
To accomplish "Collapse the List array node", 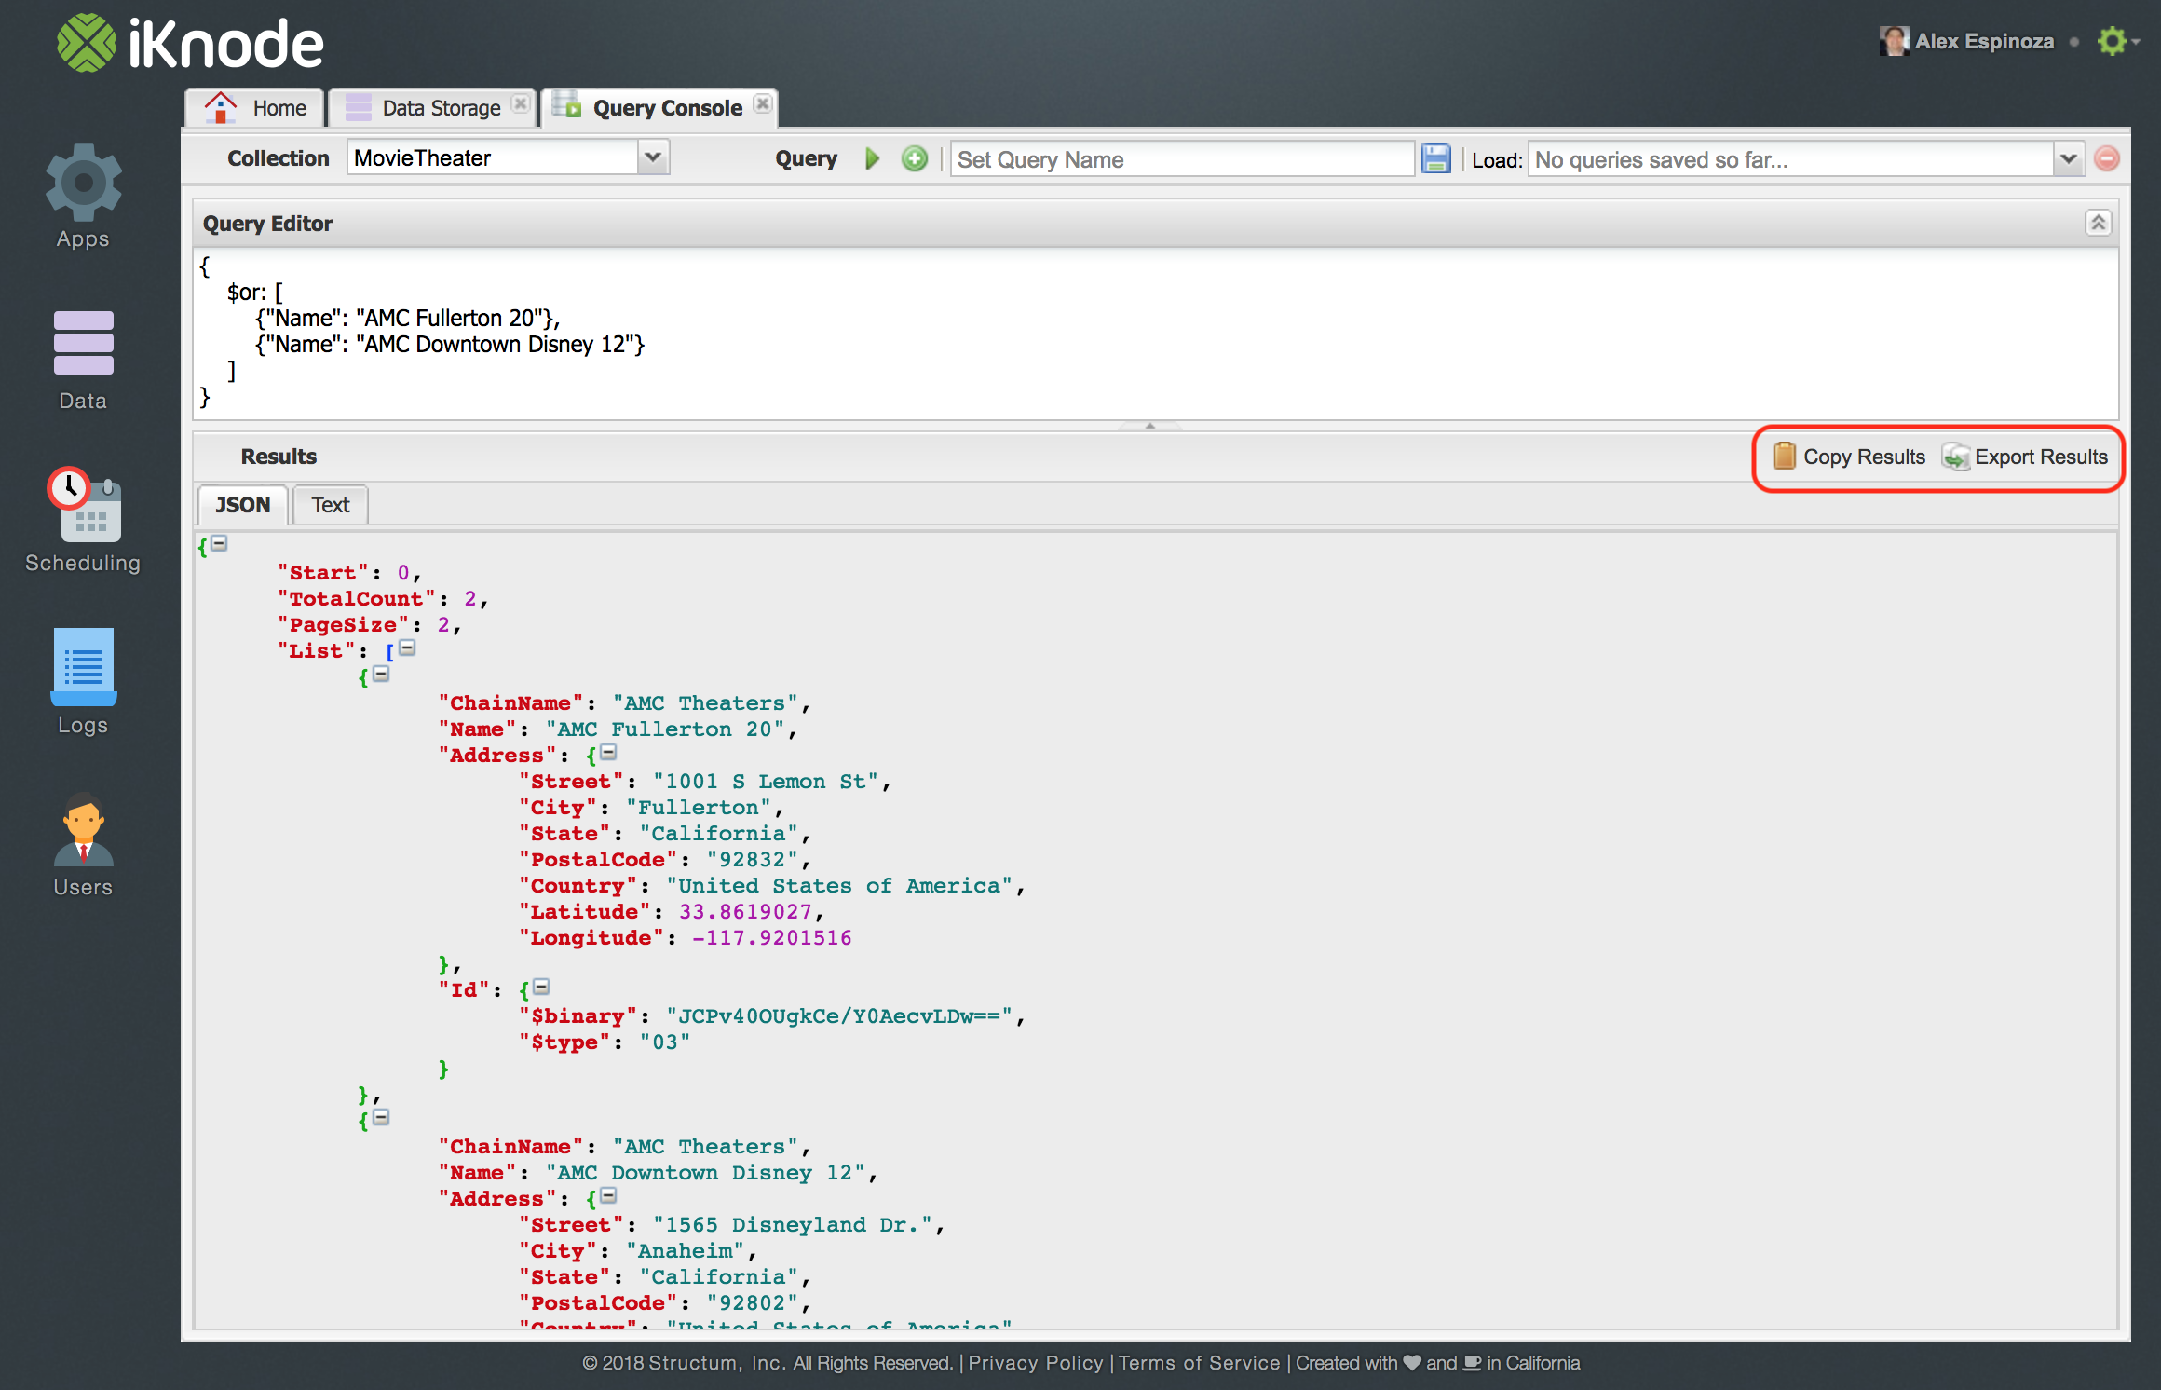I will click(x=407, y=647).
